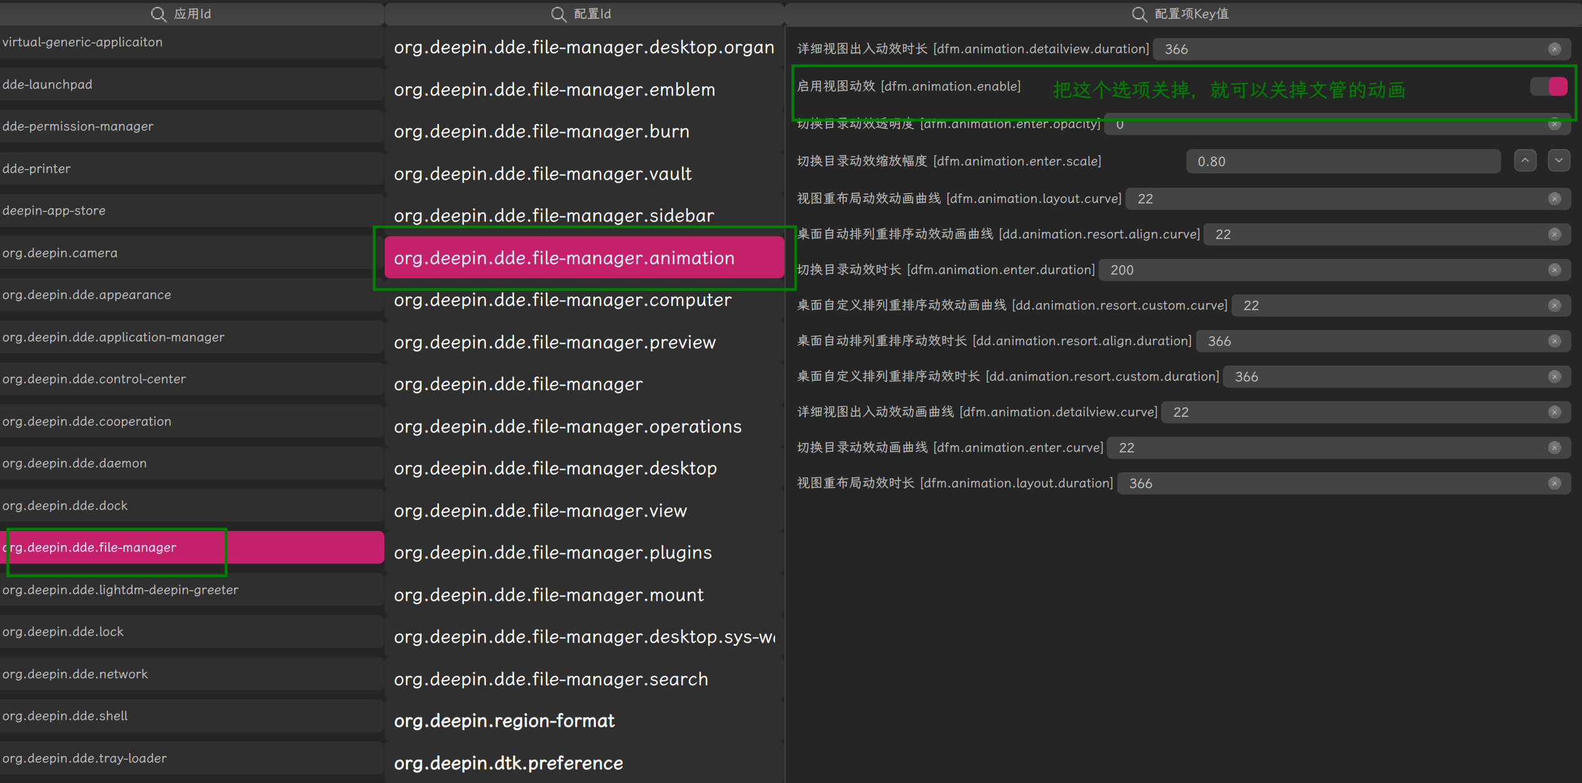Toggle the dfm.animation.enable switch off
Screen dimensions: 1582x783
1549,86
